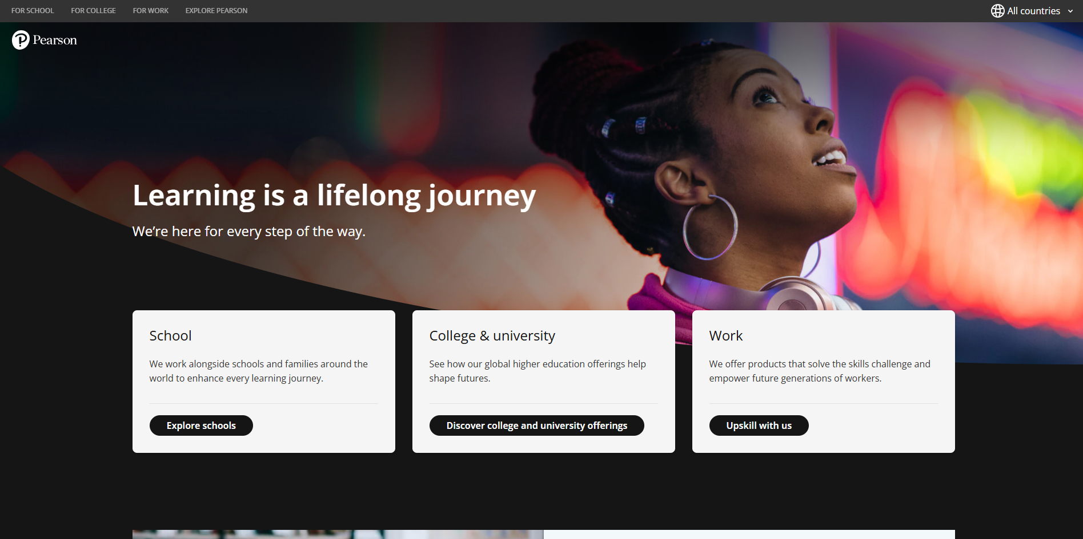Viewport: 1083px width, 539px height.
Task: Open the For School menu
Action: pyautogui.click(x=33, y=11)
